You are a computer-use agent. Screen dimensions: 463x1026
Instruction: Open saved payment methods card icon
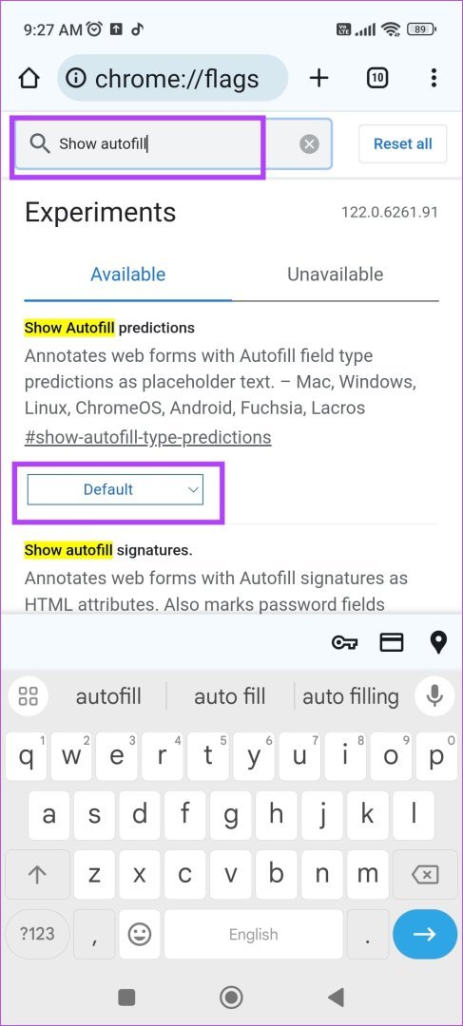coord(392,642)
